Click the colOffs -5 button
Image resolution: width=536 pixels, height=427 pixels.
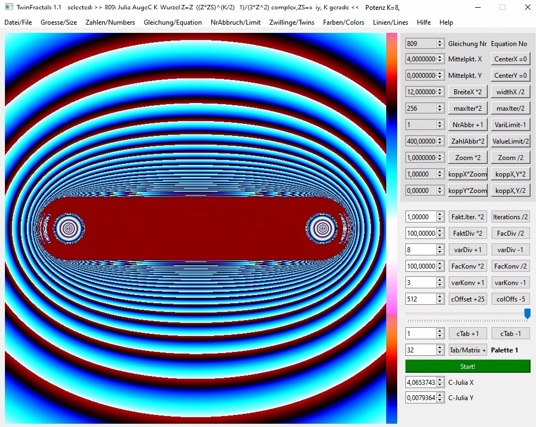point(511,299)
